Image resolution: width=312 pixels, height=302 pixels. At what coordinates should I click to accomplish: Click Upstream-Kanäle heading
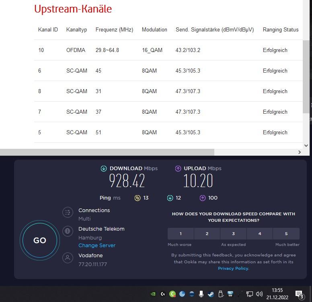pyautogui.click(x=73, y=9)
